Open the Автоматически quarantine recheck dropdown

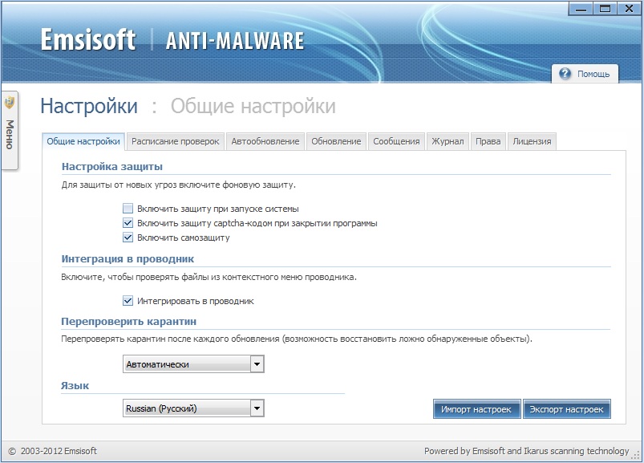coord(193,364)
